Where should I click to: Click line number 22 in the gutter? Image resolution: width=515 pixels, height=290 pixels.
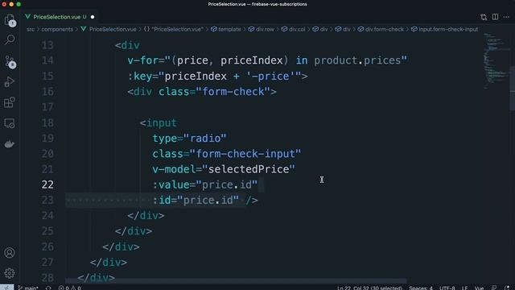pyautogui.click(x=47, y=184)
